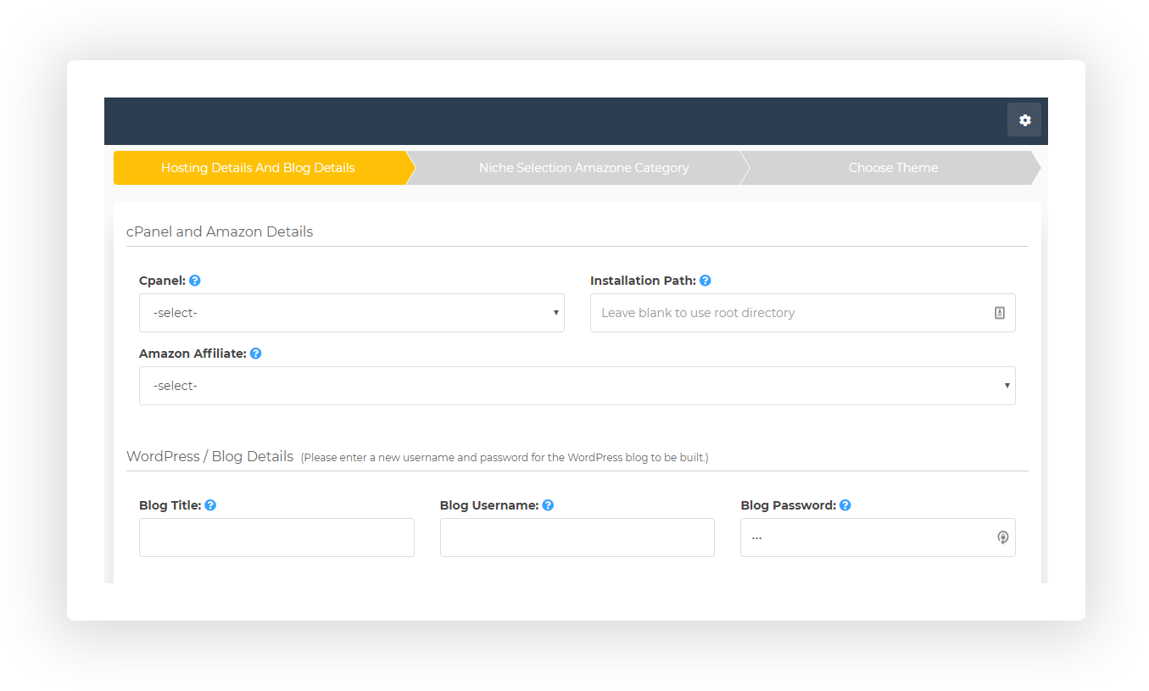Viewport: 1149px width, 691px height.
Task: Click the help icon beside Blog Password
Action: tap(845, 505)
